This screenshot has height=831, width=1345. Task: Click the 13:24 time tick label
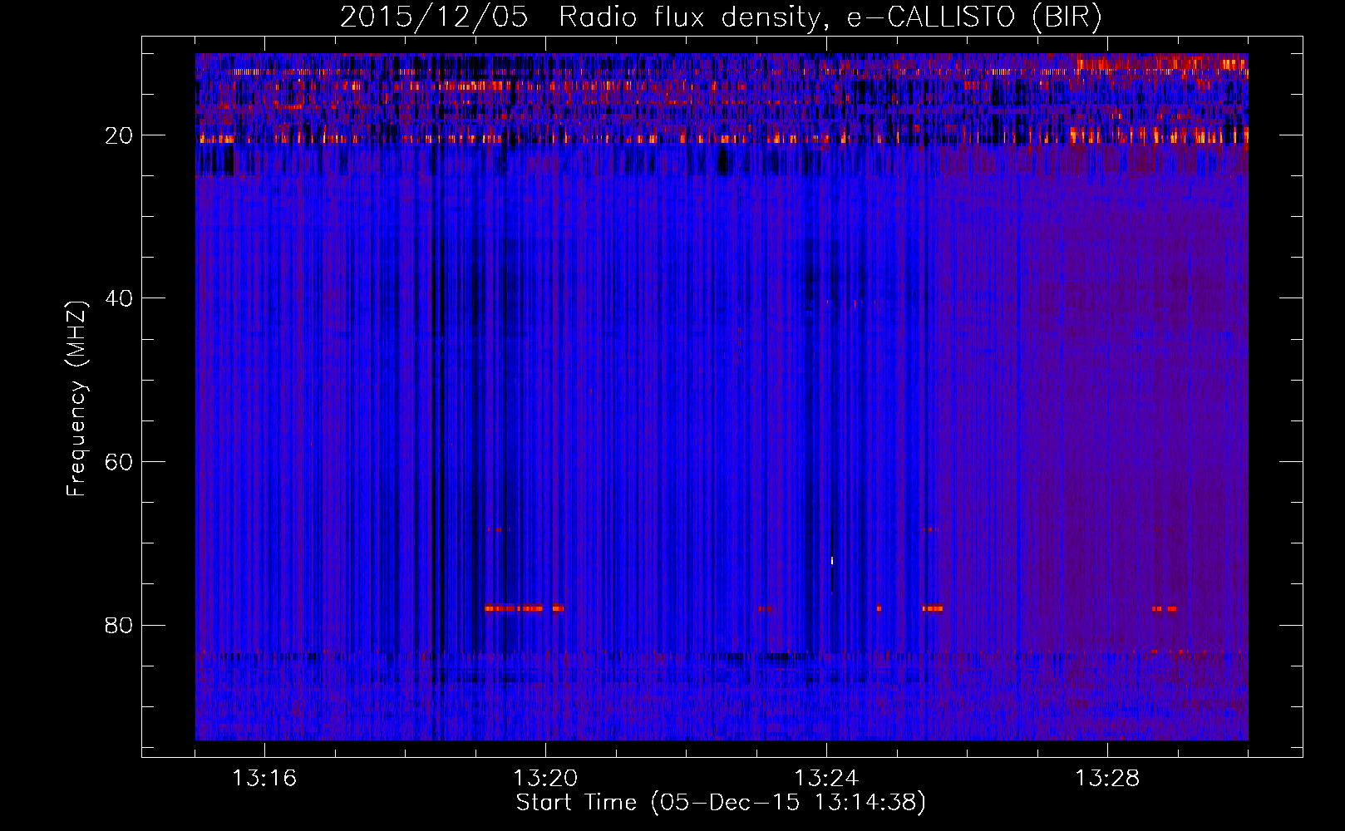coord(826,779)
